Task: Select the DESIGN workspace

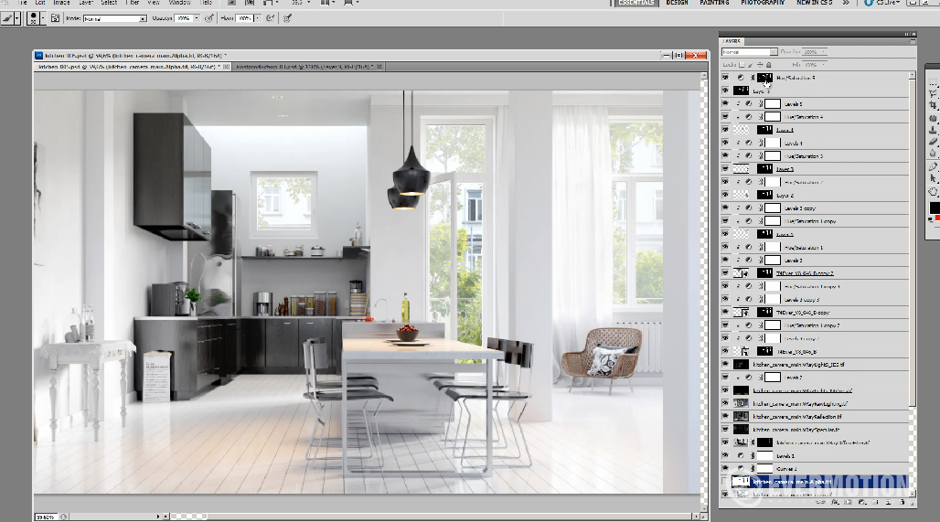Action: click(x=677, y=3)
